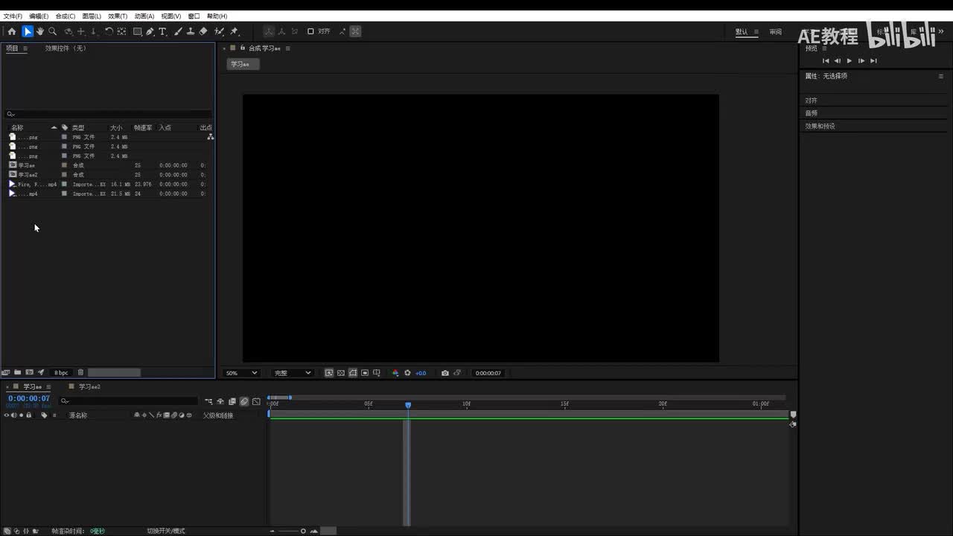The height and width of the screenshot is (536, 953).
Task: Expand the 效果和预设 panel
Action: tap(820, 126)
